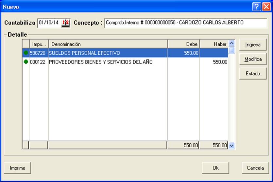This screenshot has width=273, height=182.
Task: Click the green status dot on row 000122
Action: [x=26, y=62]
